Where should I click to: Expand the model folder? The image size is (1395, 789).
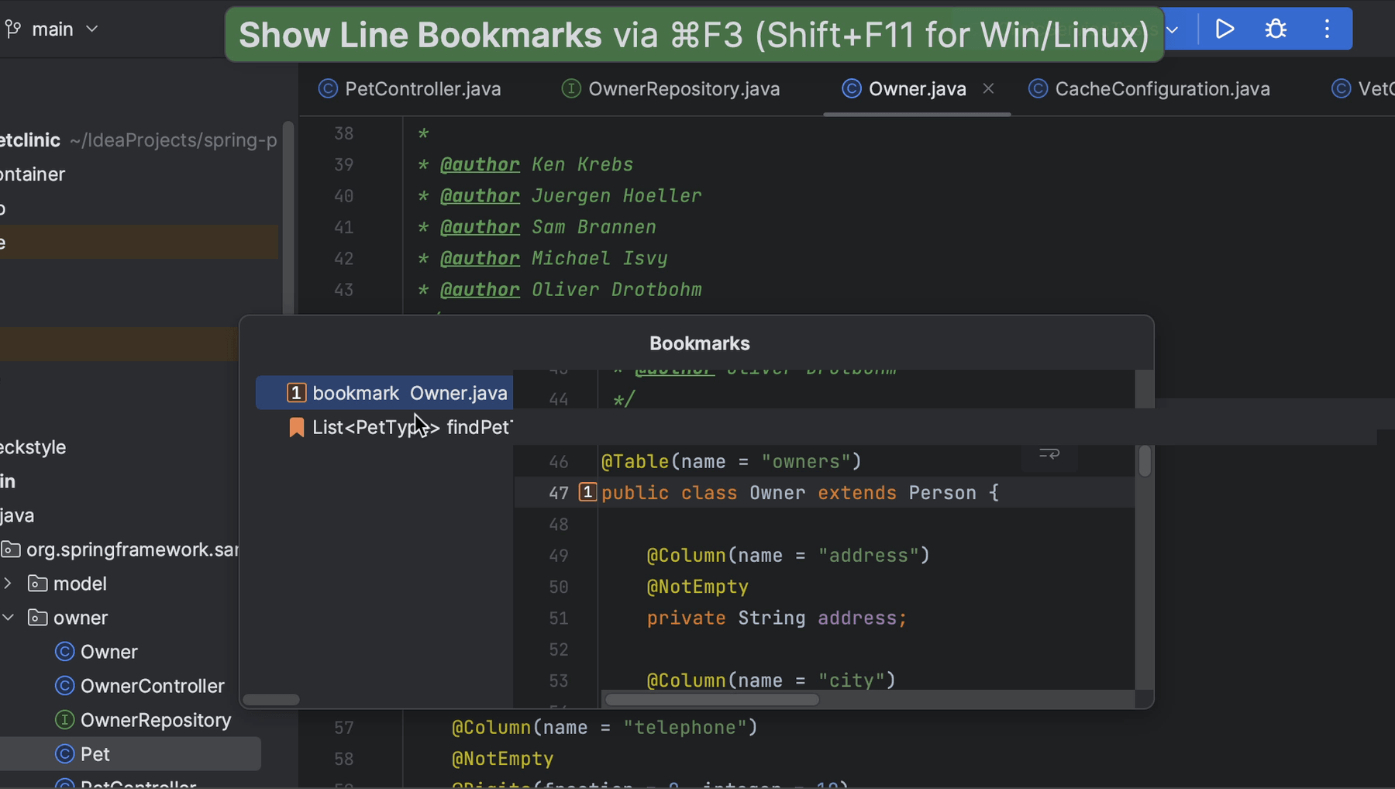coord(8,583)
